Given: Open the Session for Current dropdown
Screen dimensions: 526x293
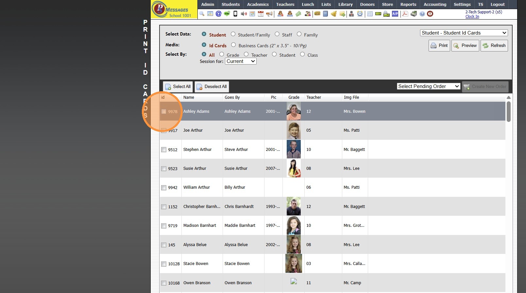Looking at the screenshot, I should pyautogui.click(x=241, y=61).
